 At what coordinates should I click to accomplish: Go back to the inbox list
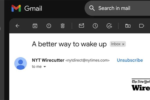[17, 26]
